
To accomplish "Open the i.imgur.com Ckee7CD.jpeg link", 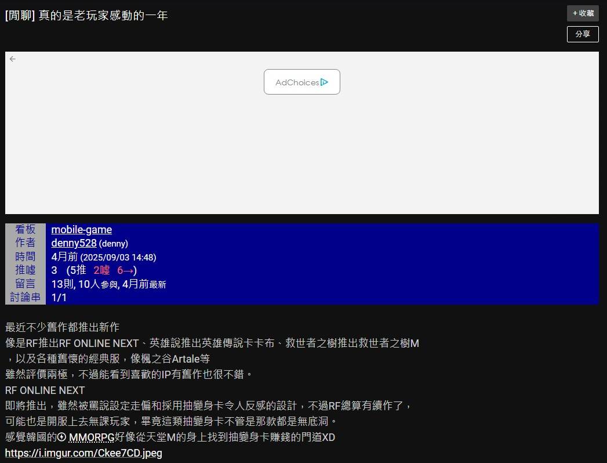I will click(x=83, y=453).
